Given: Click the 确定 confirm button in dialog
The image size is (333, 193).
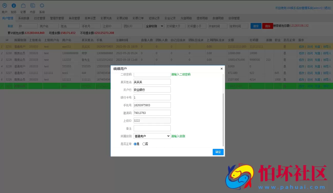Looking at the screenshot, I should 218,152.
